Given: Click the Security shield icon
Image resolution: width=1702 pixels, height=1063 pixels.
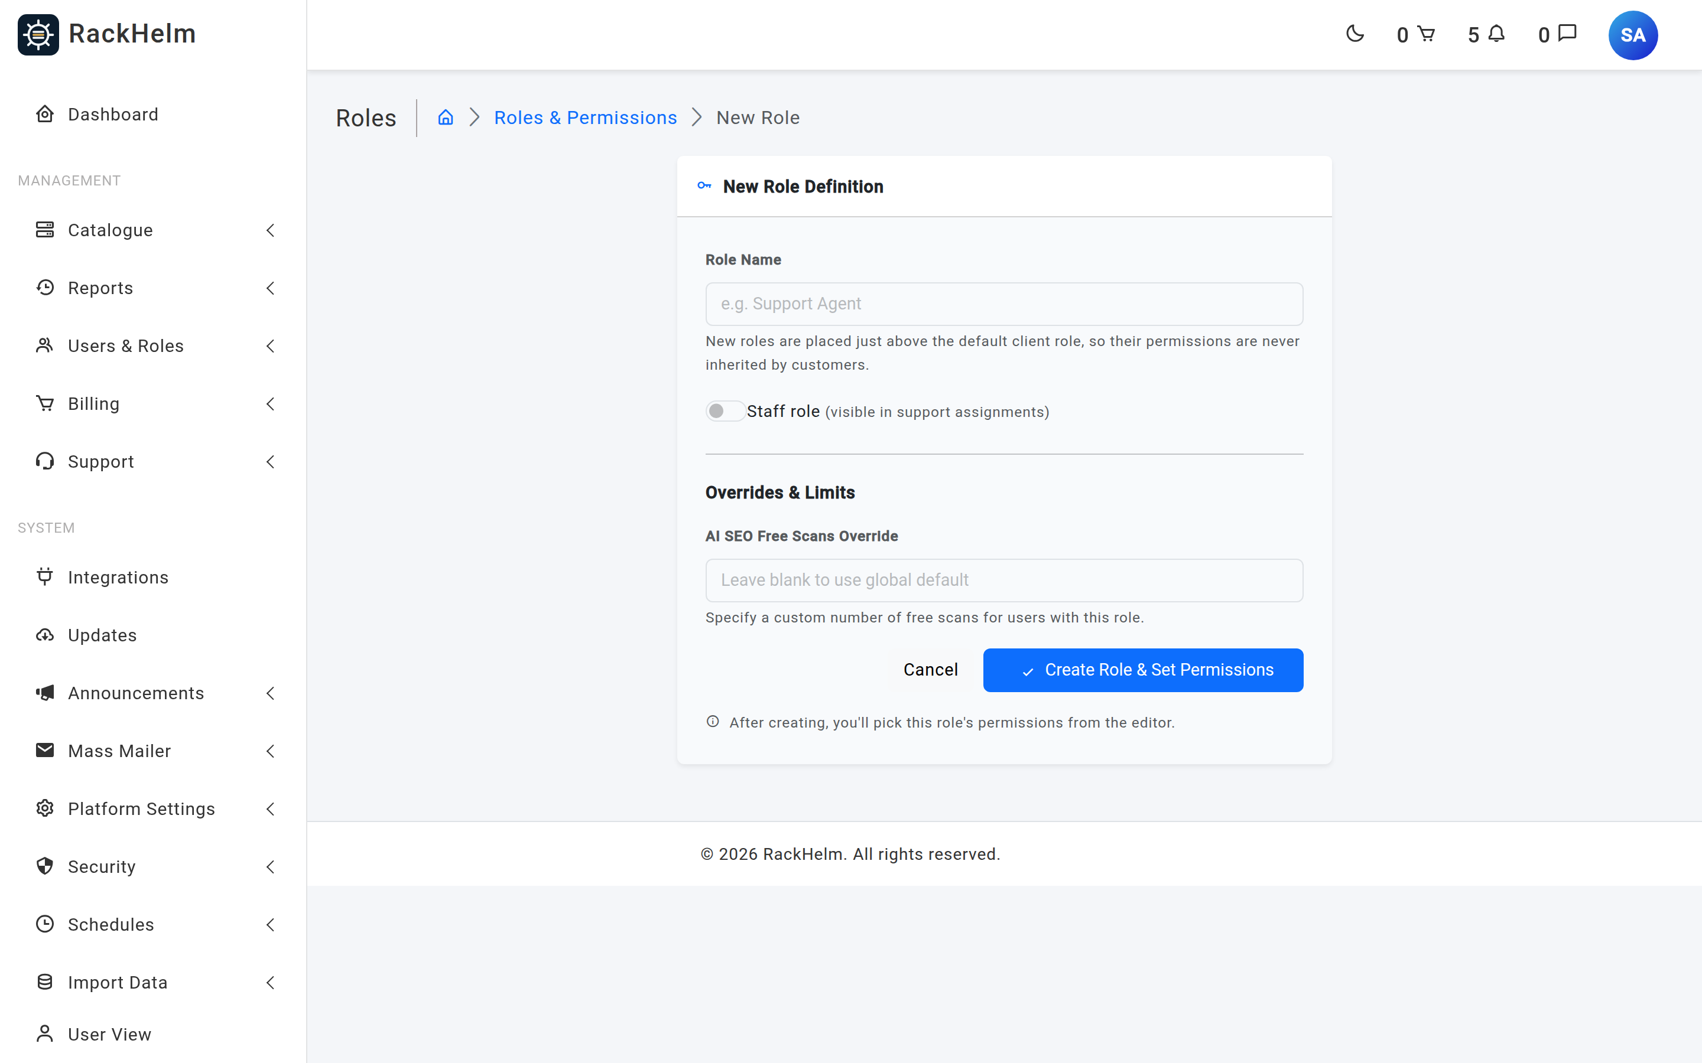Looking at the screenshot, I should [45, 866].
